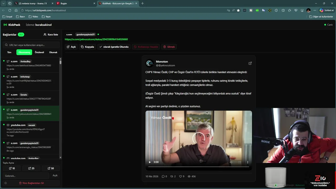Open Diğer sık kullanılanlar folder
This screenshot has height=189, width=336.
[x=321, y=17]
